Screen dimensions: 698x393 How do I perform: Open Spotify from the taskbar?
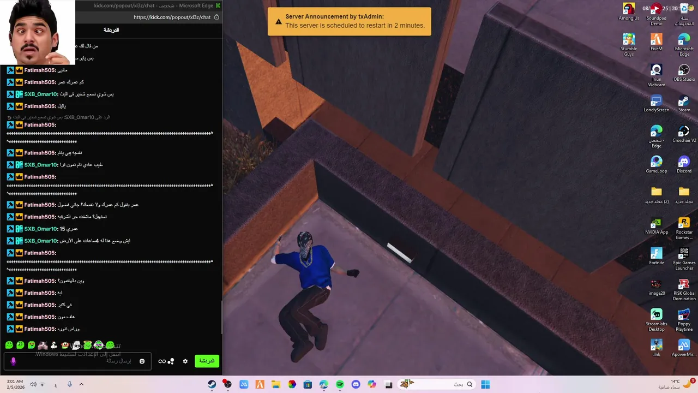[340, 384]
